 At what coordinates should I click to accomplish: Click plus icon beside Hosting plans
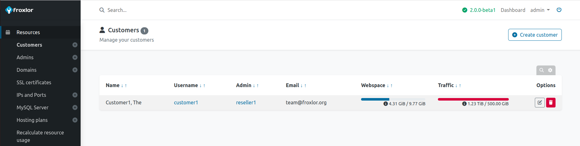75,120
